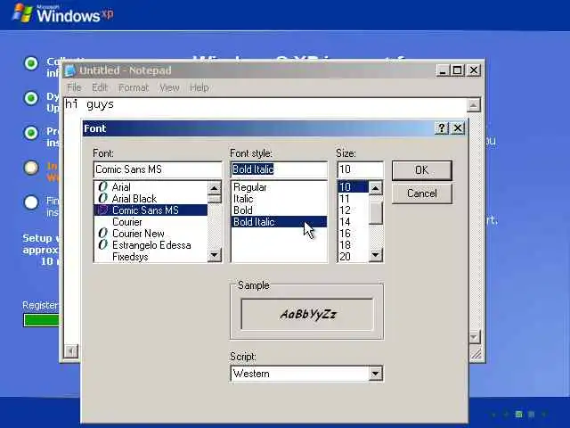
Task: Select Estrangelo Edessa in the font list
Action: (151, 245)
